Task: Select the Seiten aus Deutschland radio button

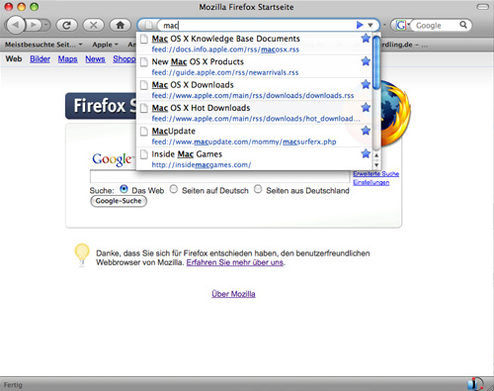Action: tap(258, 189)
